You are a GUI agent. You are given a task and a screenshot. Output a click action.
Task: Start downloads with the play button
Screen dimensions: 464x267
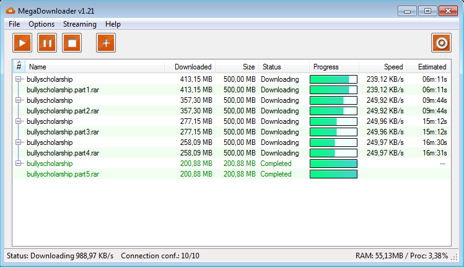click(22, 43)
